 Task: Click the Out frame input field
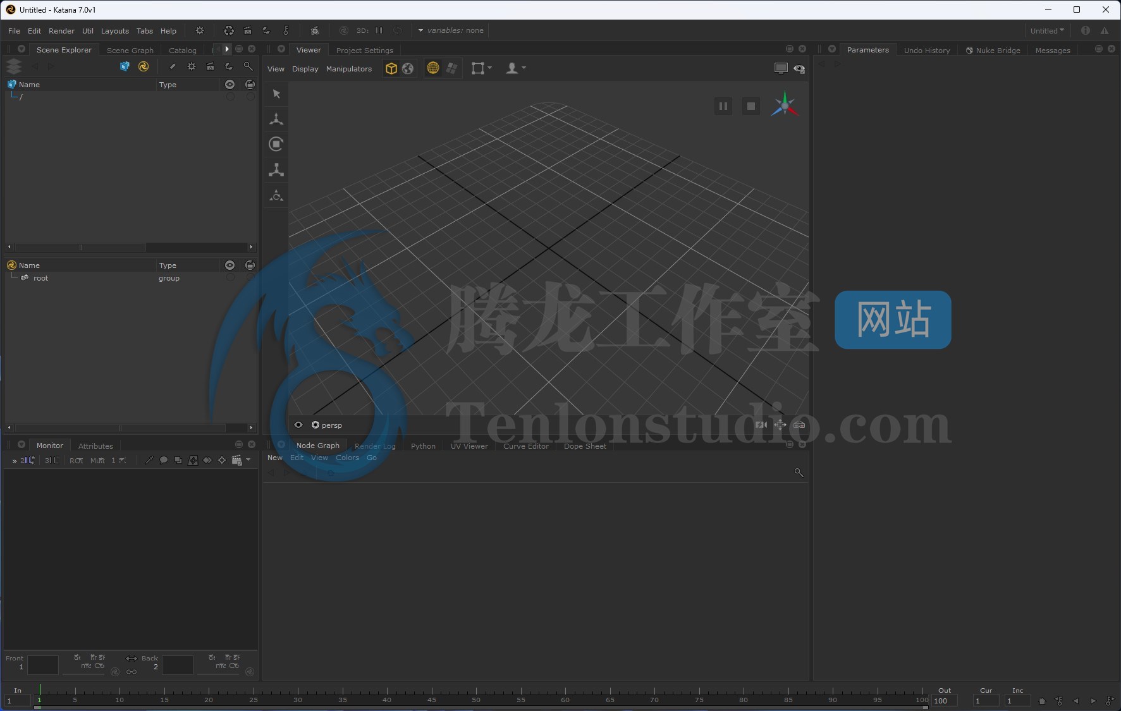tap(945, 701)
